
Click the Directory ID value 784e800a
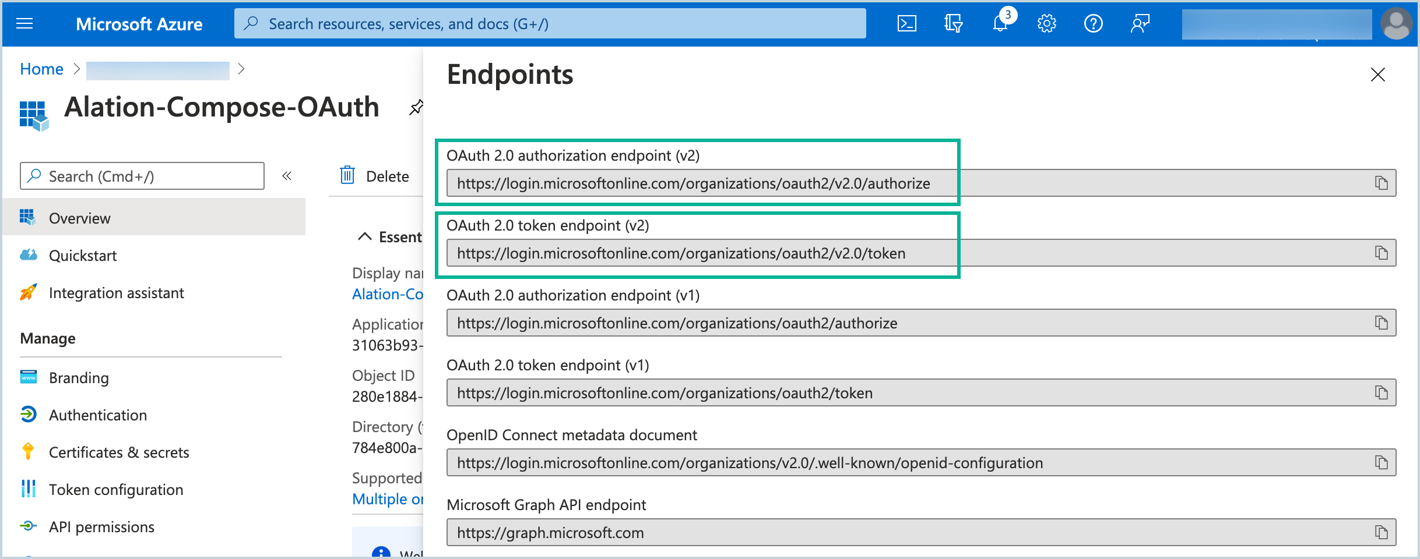tap(387, 448)
